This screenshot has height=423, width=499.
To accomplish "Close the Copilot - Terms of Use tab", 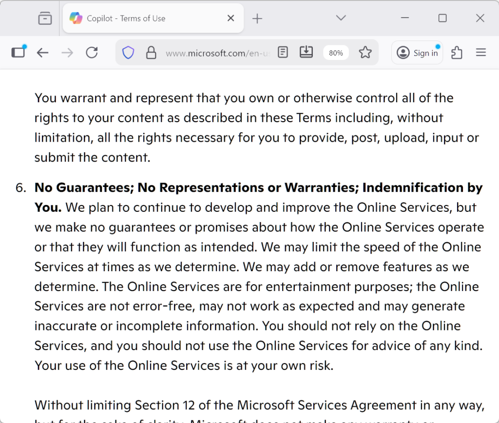I will point(231,18).
